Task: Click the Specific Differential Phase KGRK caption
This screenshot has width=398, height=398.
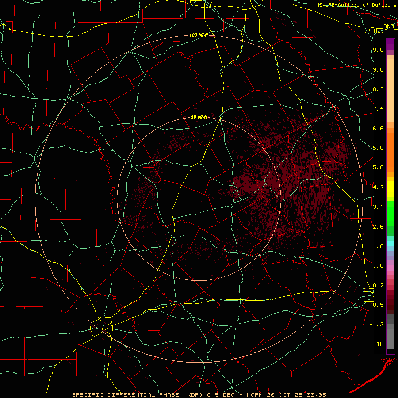Action: 199,395
